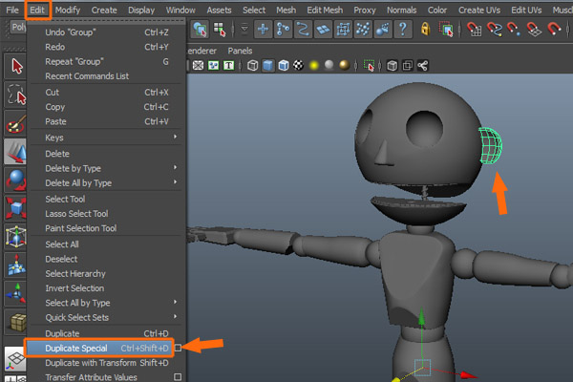Open the Modify menu
The width and height of the screenshot is (573, 382).
68,10
